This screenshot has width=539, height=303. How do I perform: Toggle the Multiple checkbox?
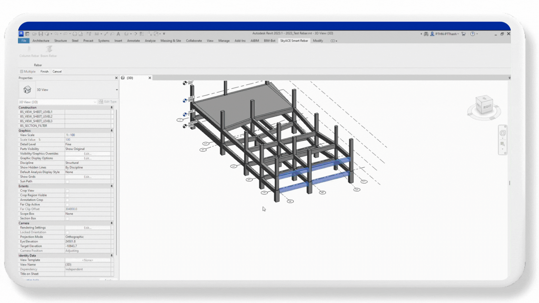[22, 72]
